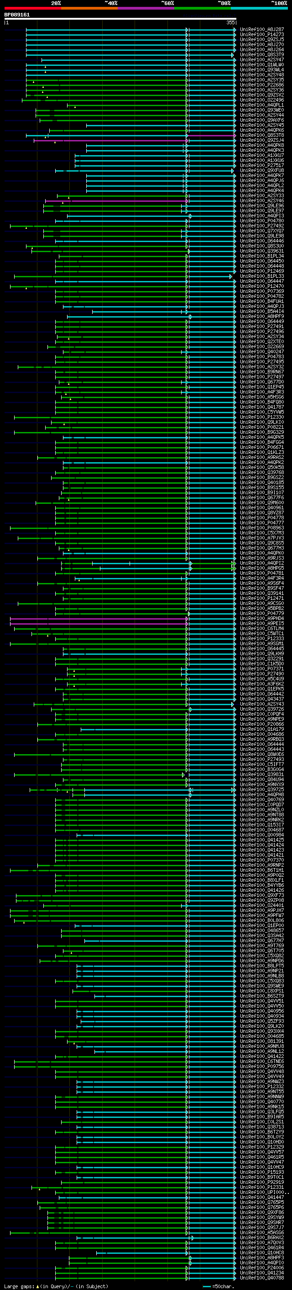Viewport: 292px width, 1290px height.
Task: Click the UniRef100_P07371 label
Action: (x=262, y=669)
